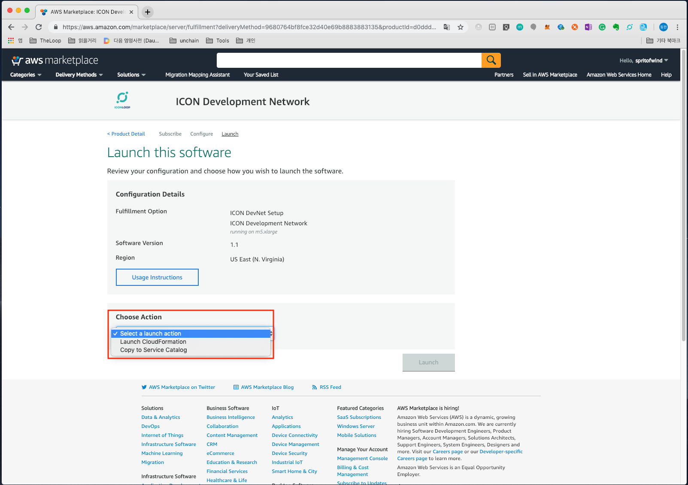688x485 pixels.
Task: Open the Help page
Action: (666, 75)
